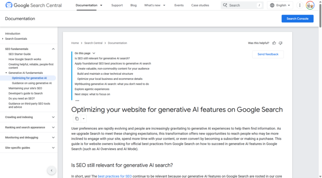Open the Documentation top tab

(86, 5)
